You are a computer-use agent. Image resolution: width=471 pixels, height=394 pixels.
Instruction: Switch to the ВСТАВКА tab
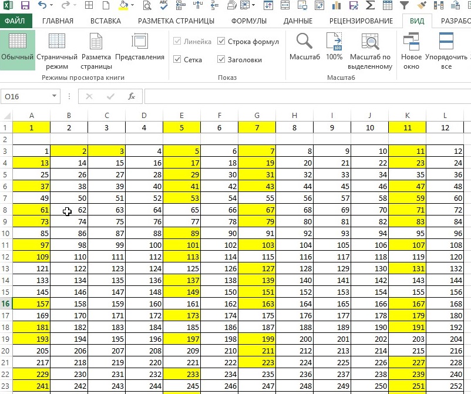(106, 21)
